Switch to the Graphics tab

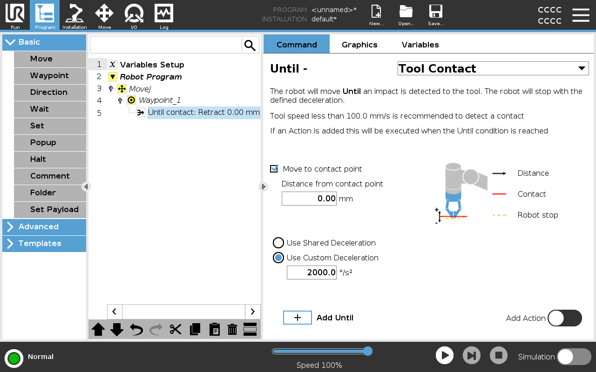(x=359, y=45)
